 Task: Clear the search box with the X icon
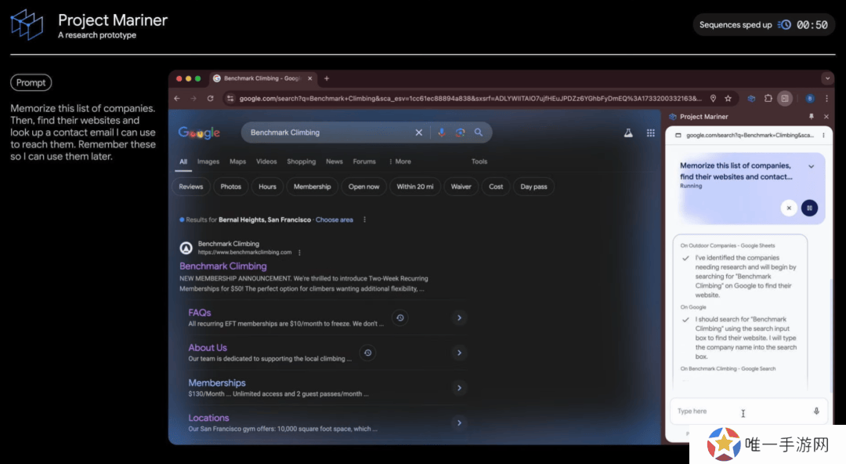click(x=418, y=132)
